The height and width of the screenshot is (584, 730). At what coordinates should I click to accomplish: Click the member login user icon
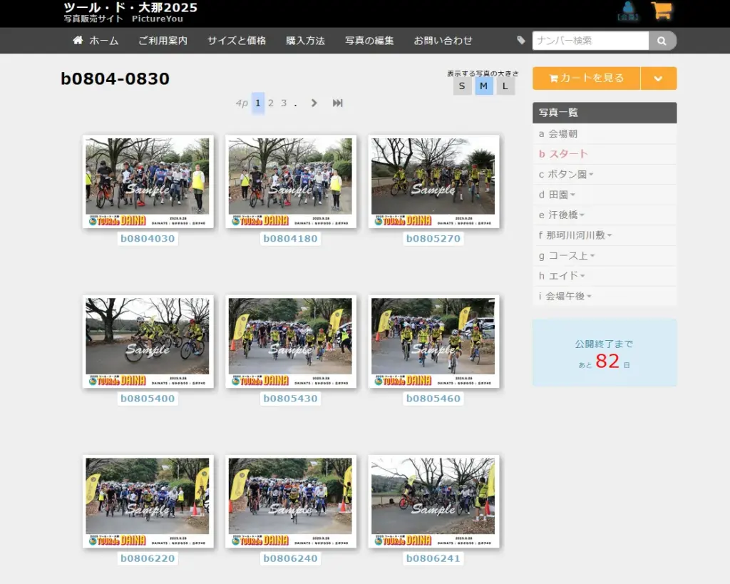tap(627, 11)
